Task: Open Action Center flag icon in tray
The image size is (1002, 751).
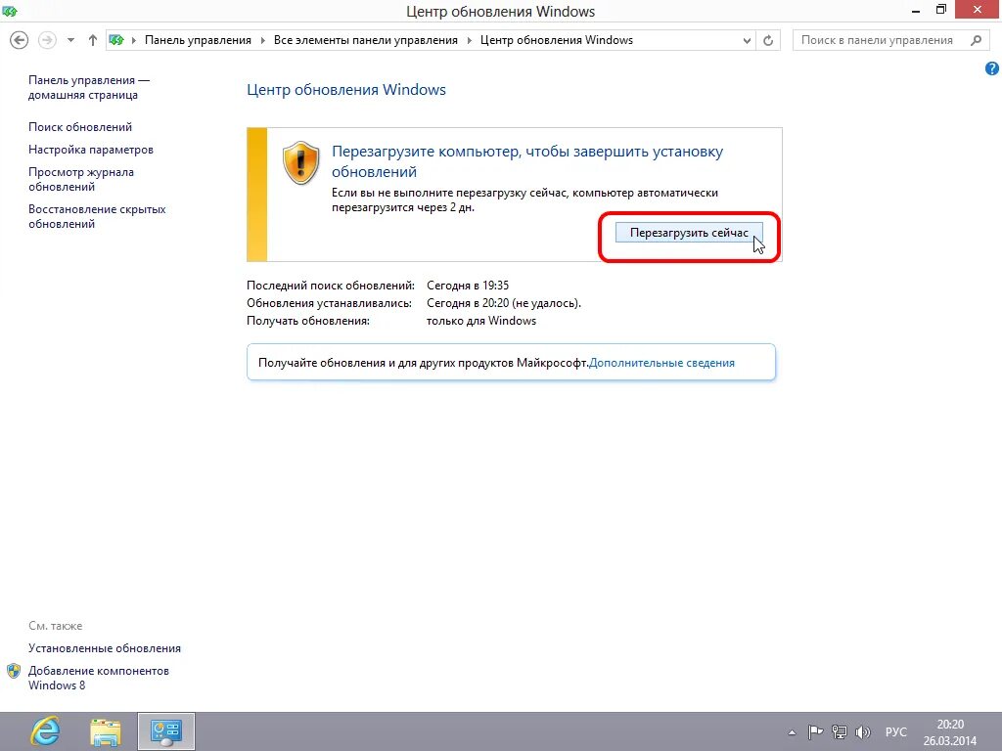Action: coord(815,732)
